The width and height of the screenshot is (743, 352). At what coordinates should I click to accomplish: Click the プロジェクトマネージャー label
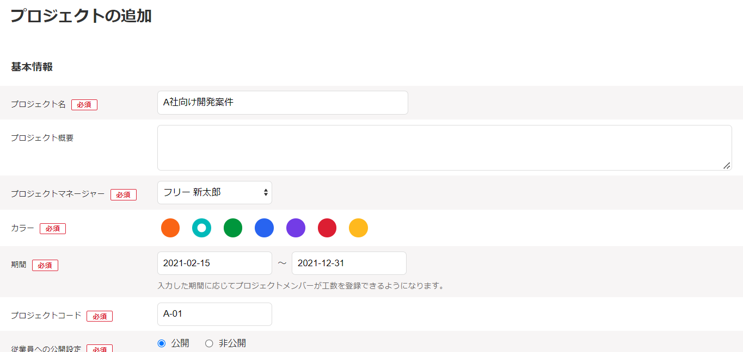click(58, 194)
